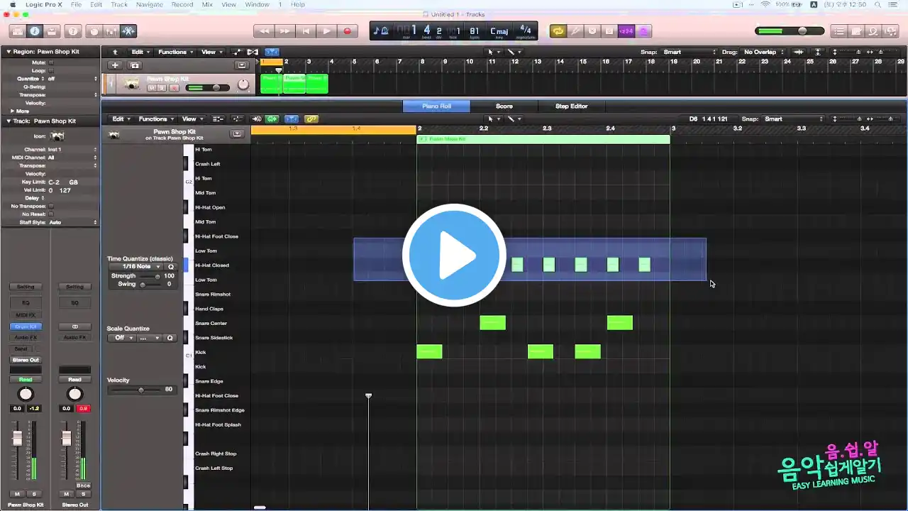Switch to the Piano Roll tab
The height and width of the screenshot is (511, 908).
click(436, 106)
